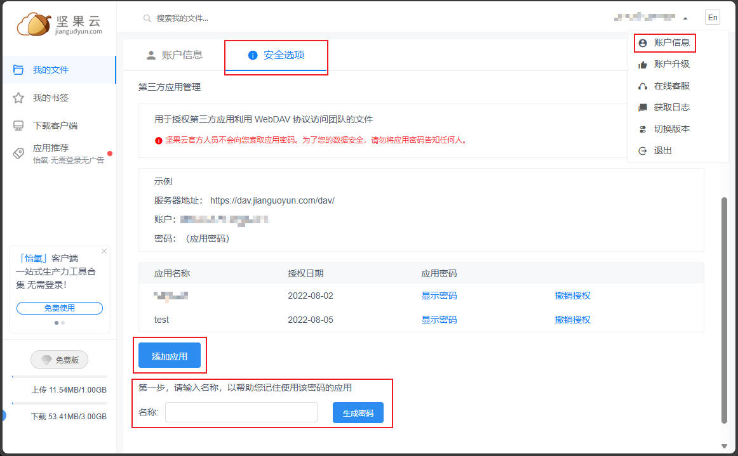738x456 pixels.
Task: Select 在线客服 headset menu item
Action: (671, 86)
